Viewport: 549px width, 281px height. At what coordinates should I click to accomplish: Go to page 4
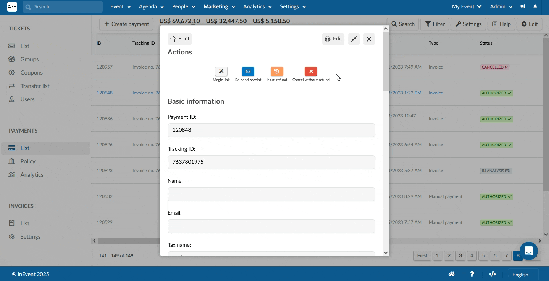point(472,255)
